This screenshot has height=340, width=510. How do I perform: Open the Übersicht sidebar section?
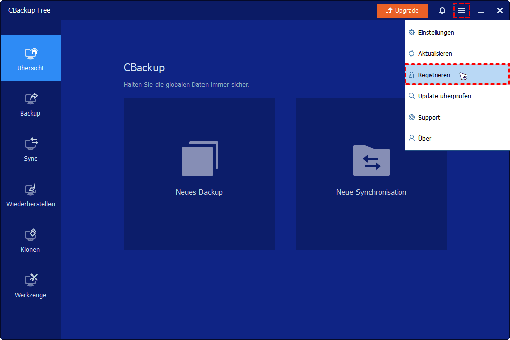coord(30,58)
